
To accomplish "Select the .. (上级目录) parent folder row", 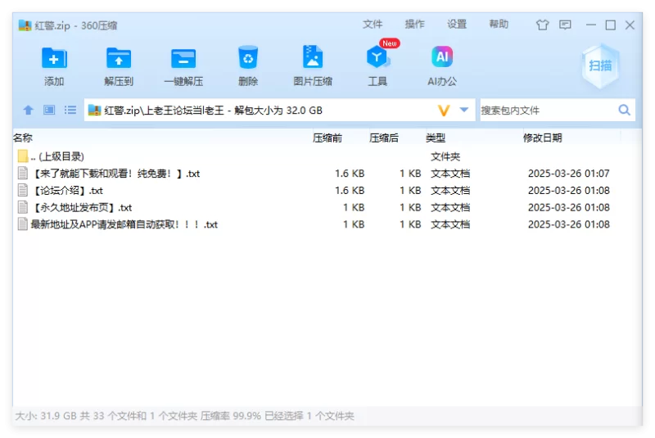I will tap(327, 156).
